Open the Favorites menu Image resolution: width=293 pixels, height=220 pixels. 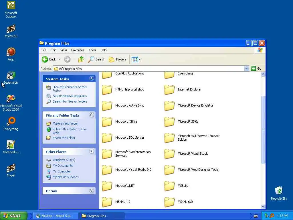click(x=78, y=50)
